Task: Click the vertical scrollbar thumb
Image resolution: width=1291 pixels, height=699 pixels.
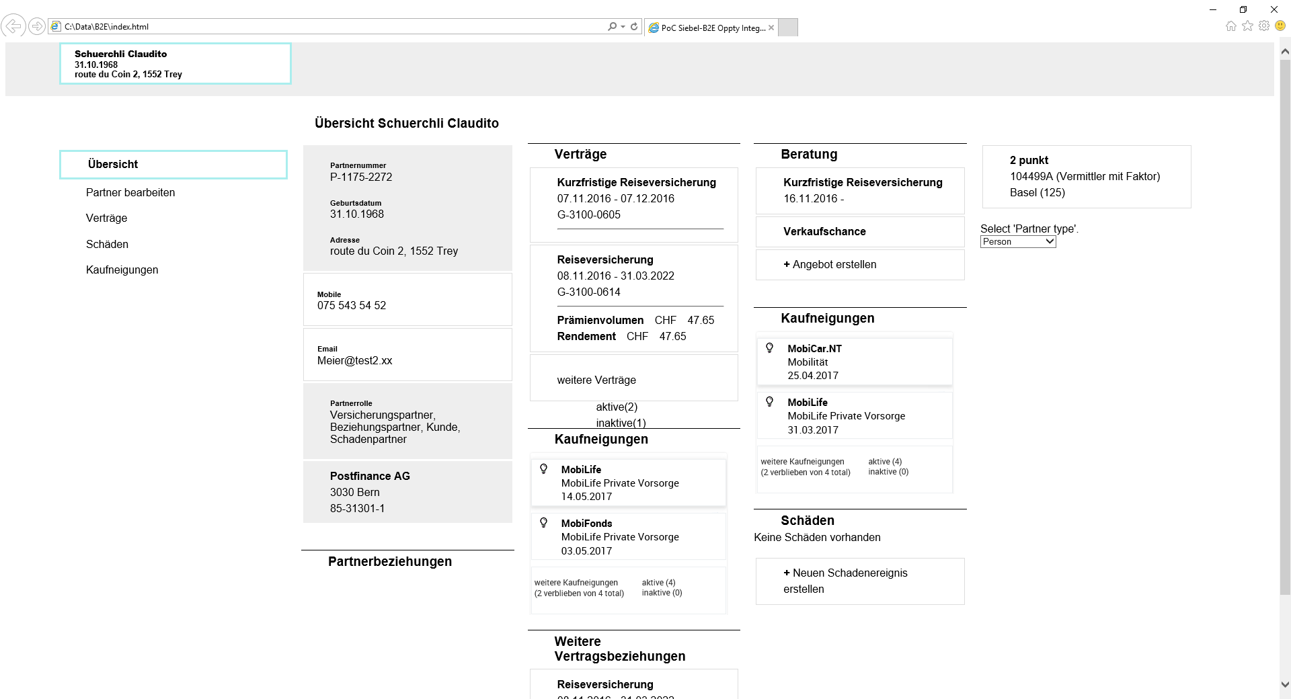Action: (1285, 327)
